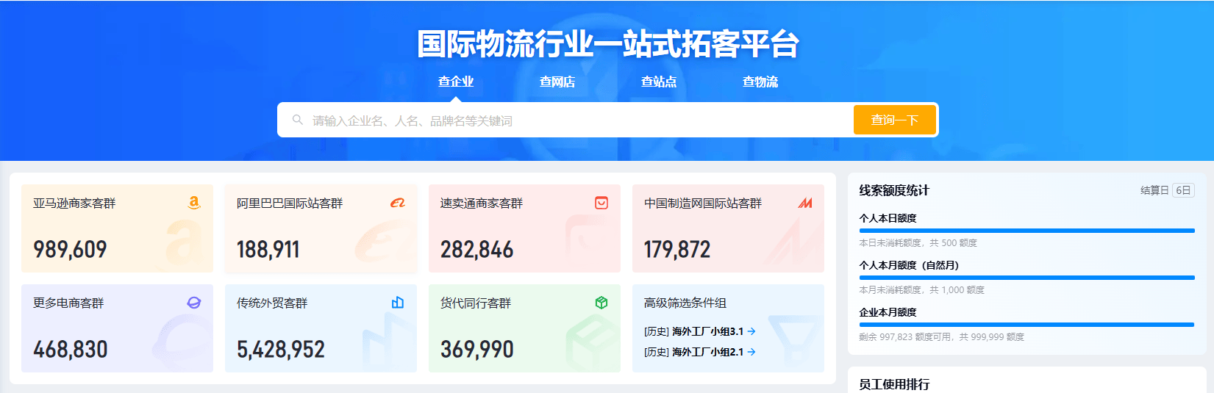Click the 5,428,952 count value
The width and height of the screenshot is (1214, 393).
(281, 350)
